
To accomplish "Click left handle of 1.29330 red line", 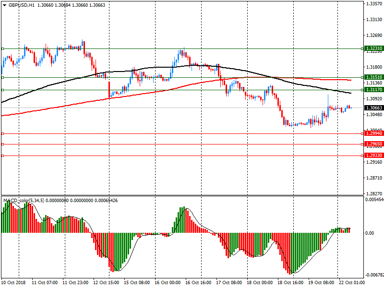I will [2, 156].
